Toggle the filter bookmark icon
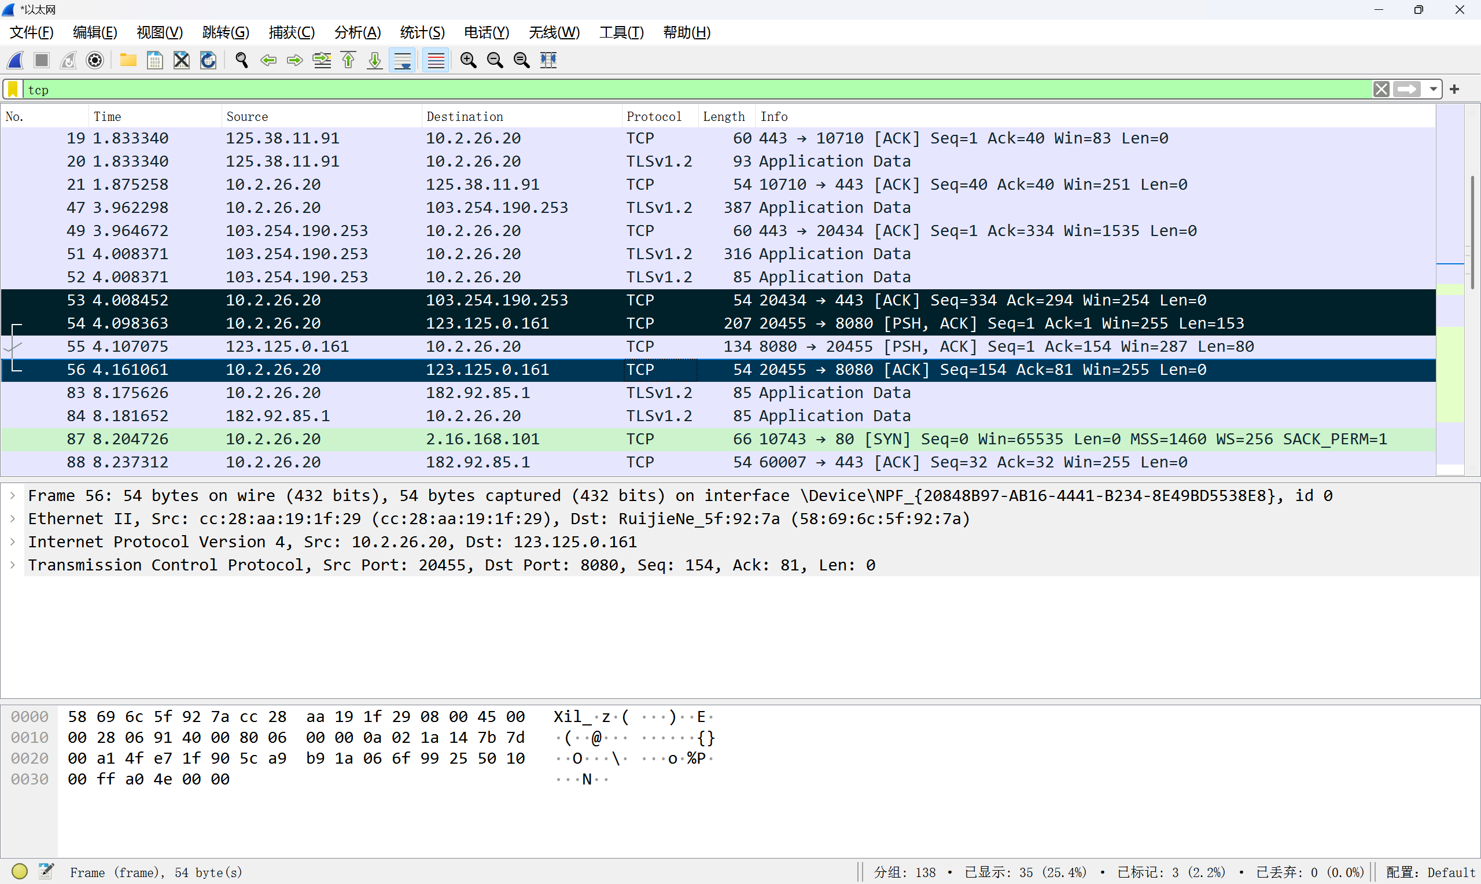 click(x=13, y=89)
